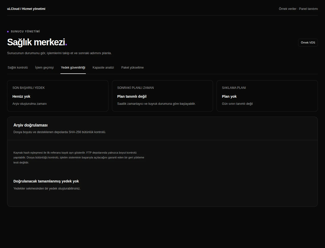The height and width of the screenshot is (248, 325).
Task: Click the Örnek veriler · Panel tanıtımı text
Action: point(298,9)
